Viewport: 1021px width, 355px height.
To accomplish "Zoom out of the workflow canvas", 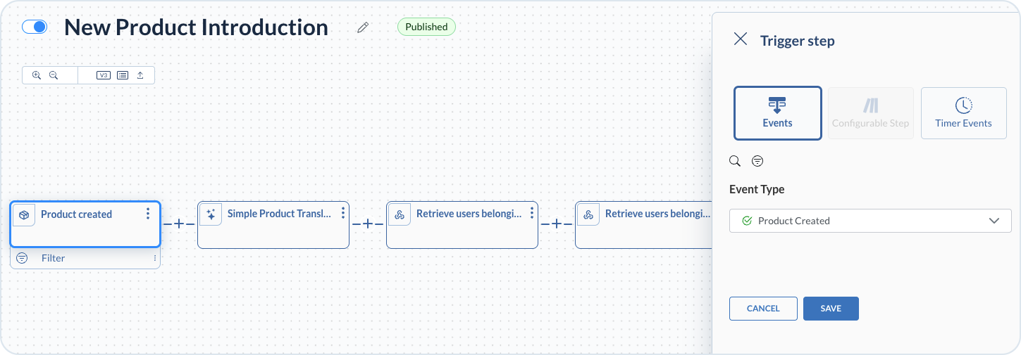I will point(54,75).
